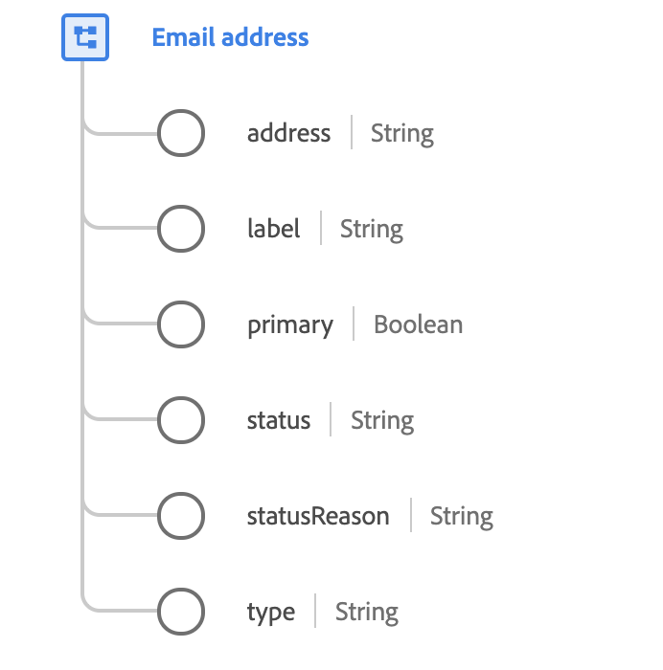Click the circle node beside primary
The image size is (663, 670).
[180, 324]
